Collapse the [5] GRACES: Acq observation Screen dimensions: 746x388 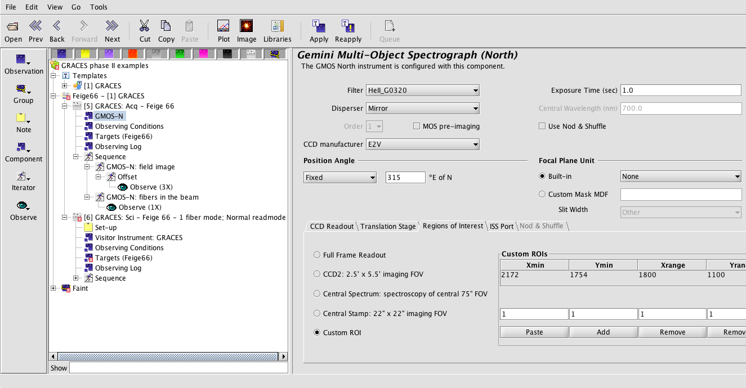tap(65, 106)
